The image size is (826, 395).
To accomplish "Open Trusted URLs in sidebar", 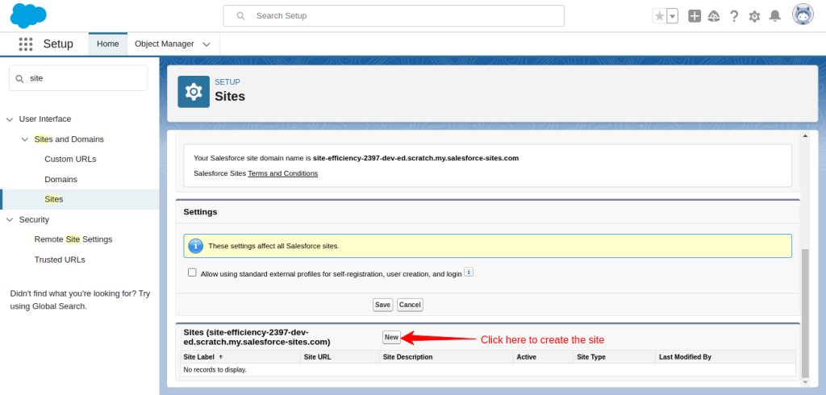I will click(60, 260).
